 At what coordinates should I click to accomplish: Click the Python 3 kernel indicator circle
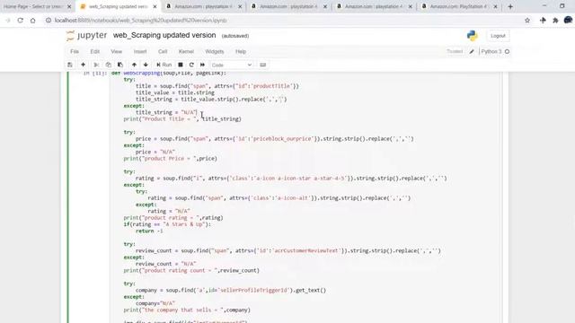pos(507,52)
